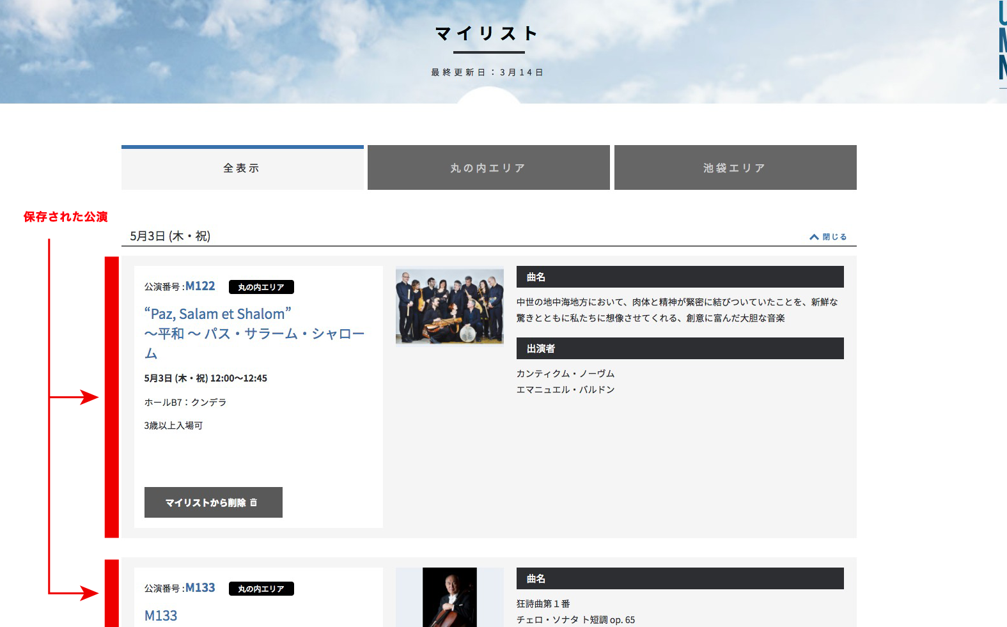Open the M133 title link

coord(161,615)
